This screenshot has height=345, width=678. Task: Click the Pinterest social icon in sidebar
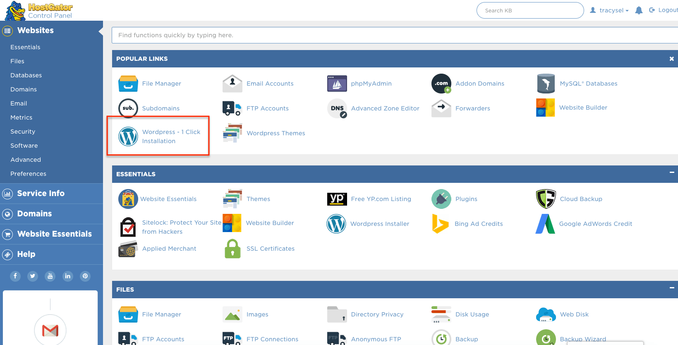tap(85, 276)
